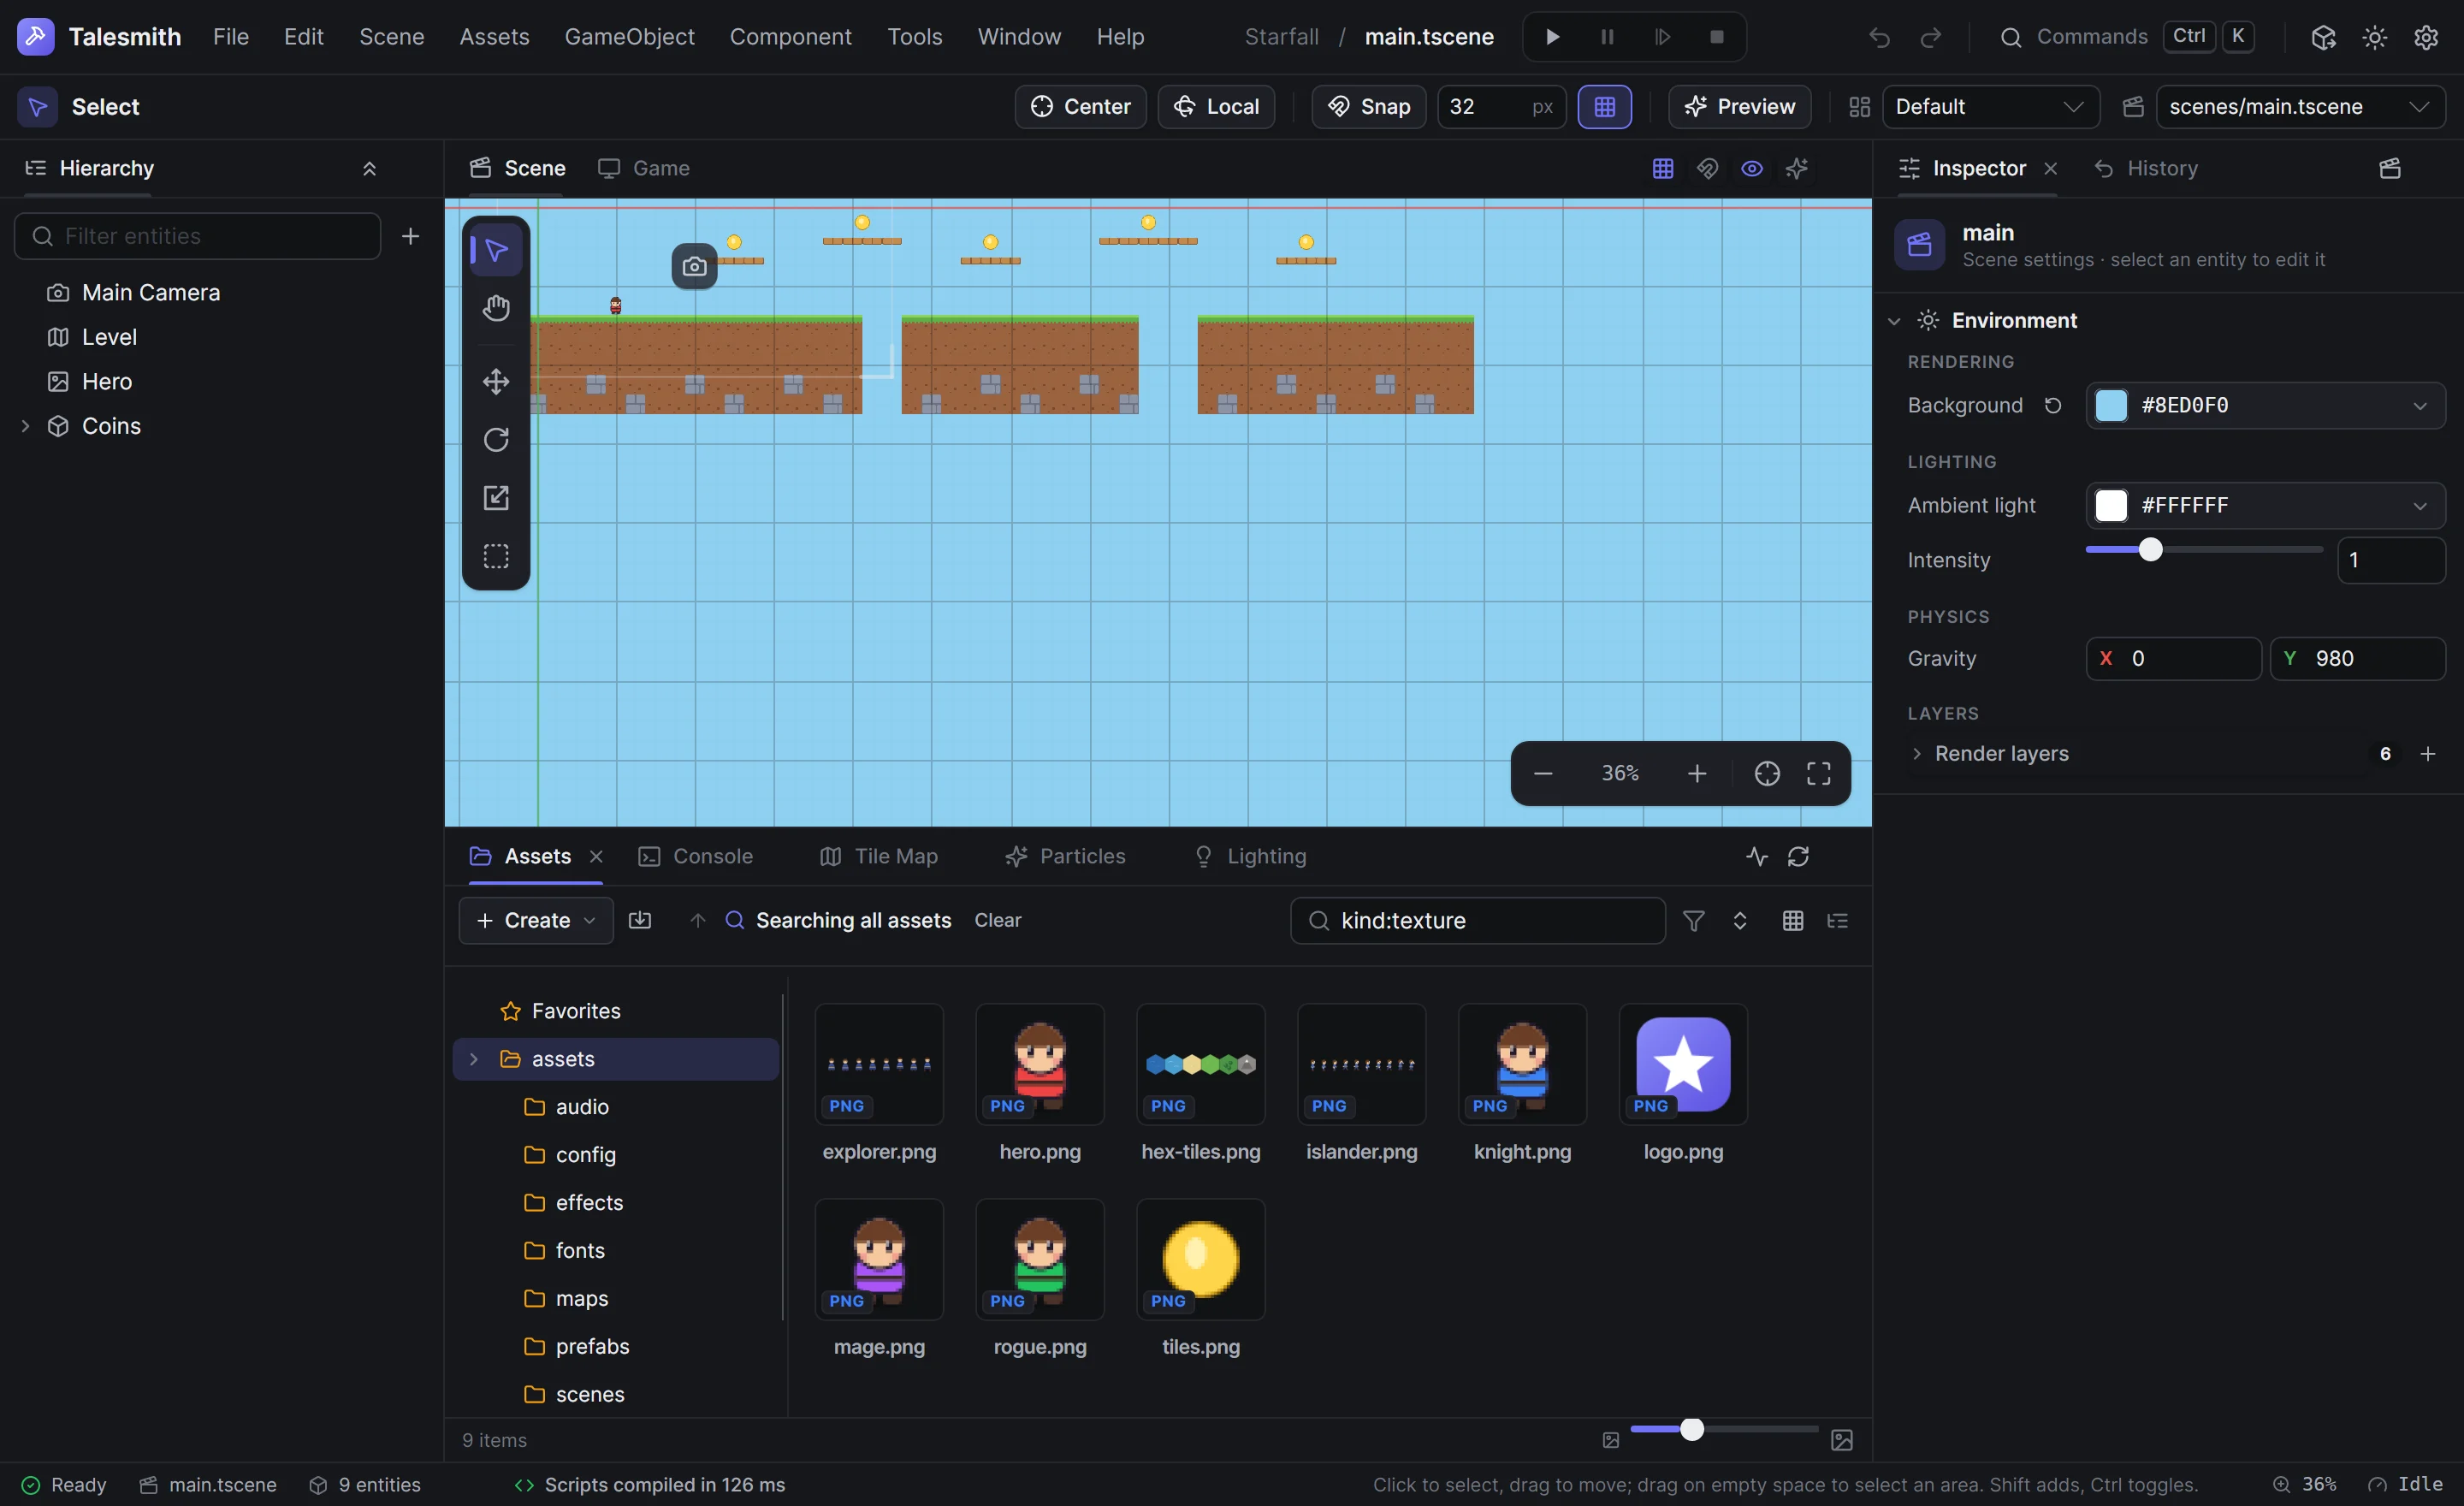This screenshot has width=2464, height=1506.
Task: Click the Pause button
Action: [x=1607, y=37]
